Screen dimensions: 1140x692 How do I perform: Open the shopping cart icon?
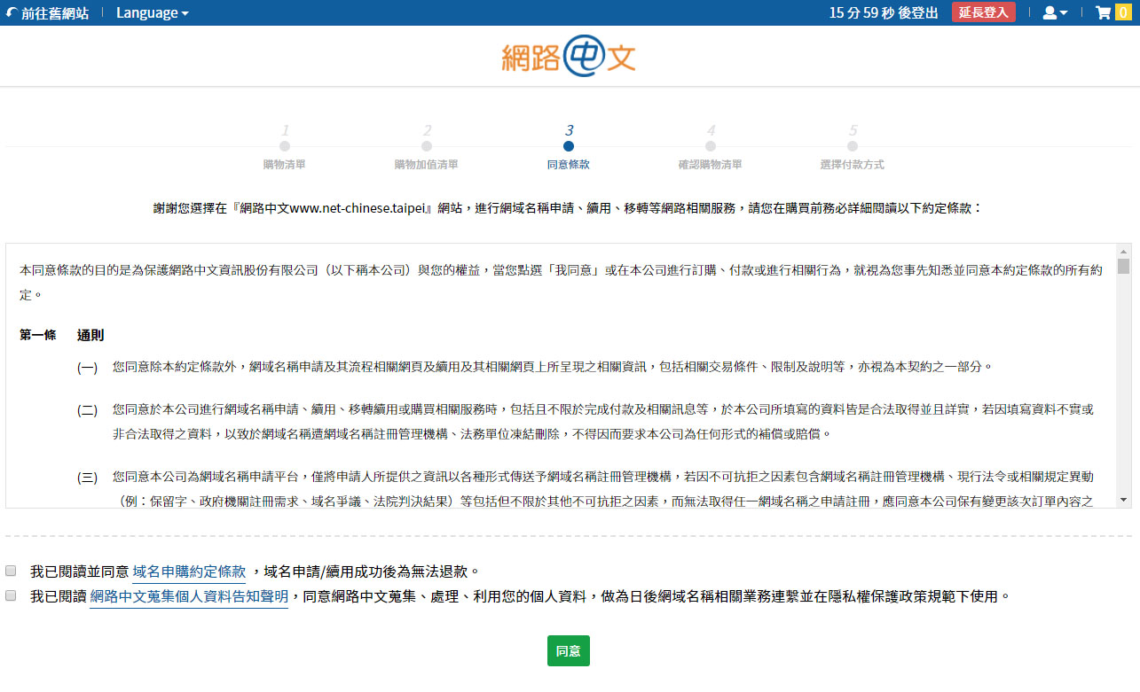[1104, 12]
